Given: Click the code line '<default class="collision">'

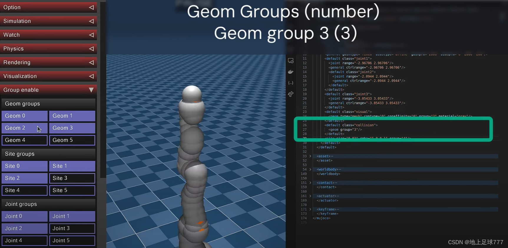Looking at the screenshot, I should (351, 125).
